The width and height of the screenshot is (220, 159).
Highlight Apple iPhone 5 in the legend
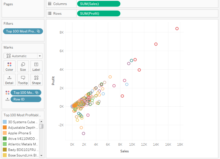point(19,133)
